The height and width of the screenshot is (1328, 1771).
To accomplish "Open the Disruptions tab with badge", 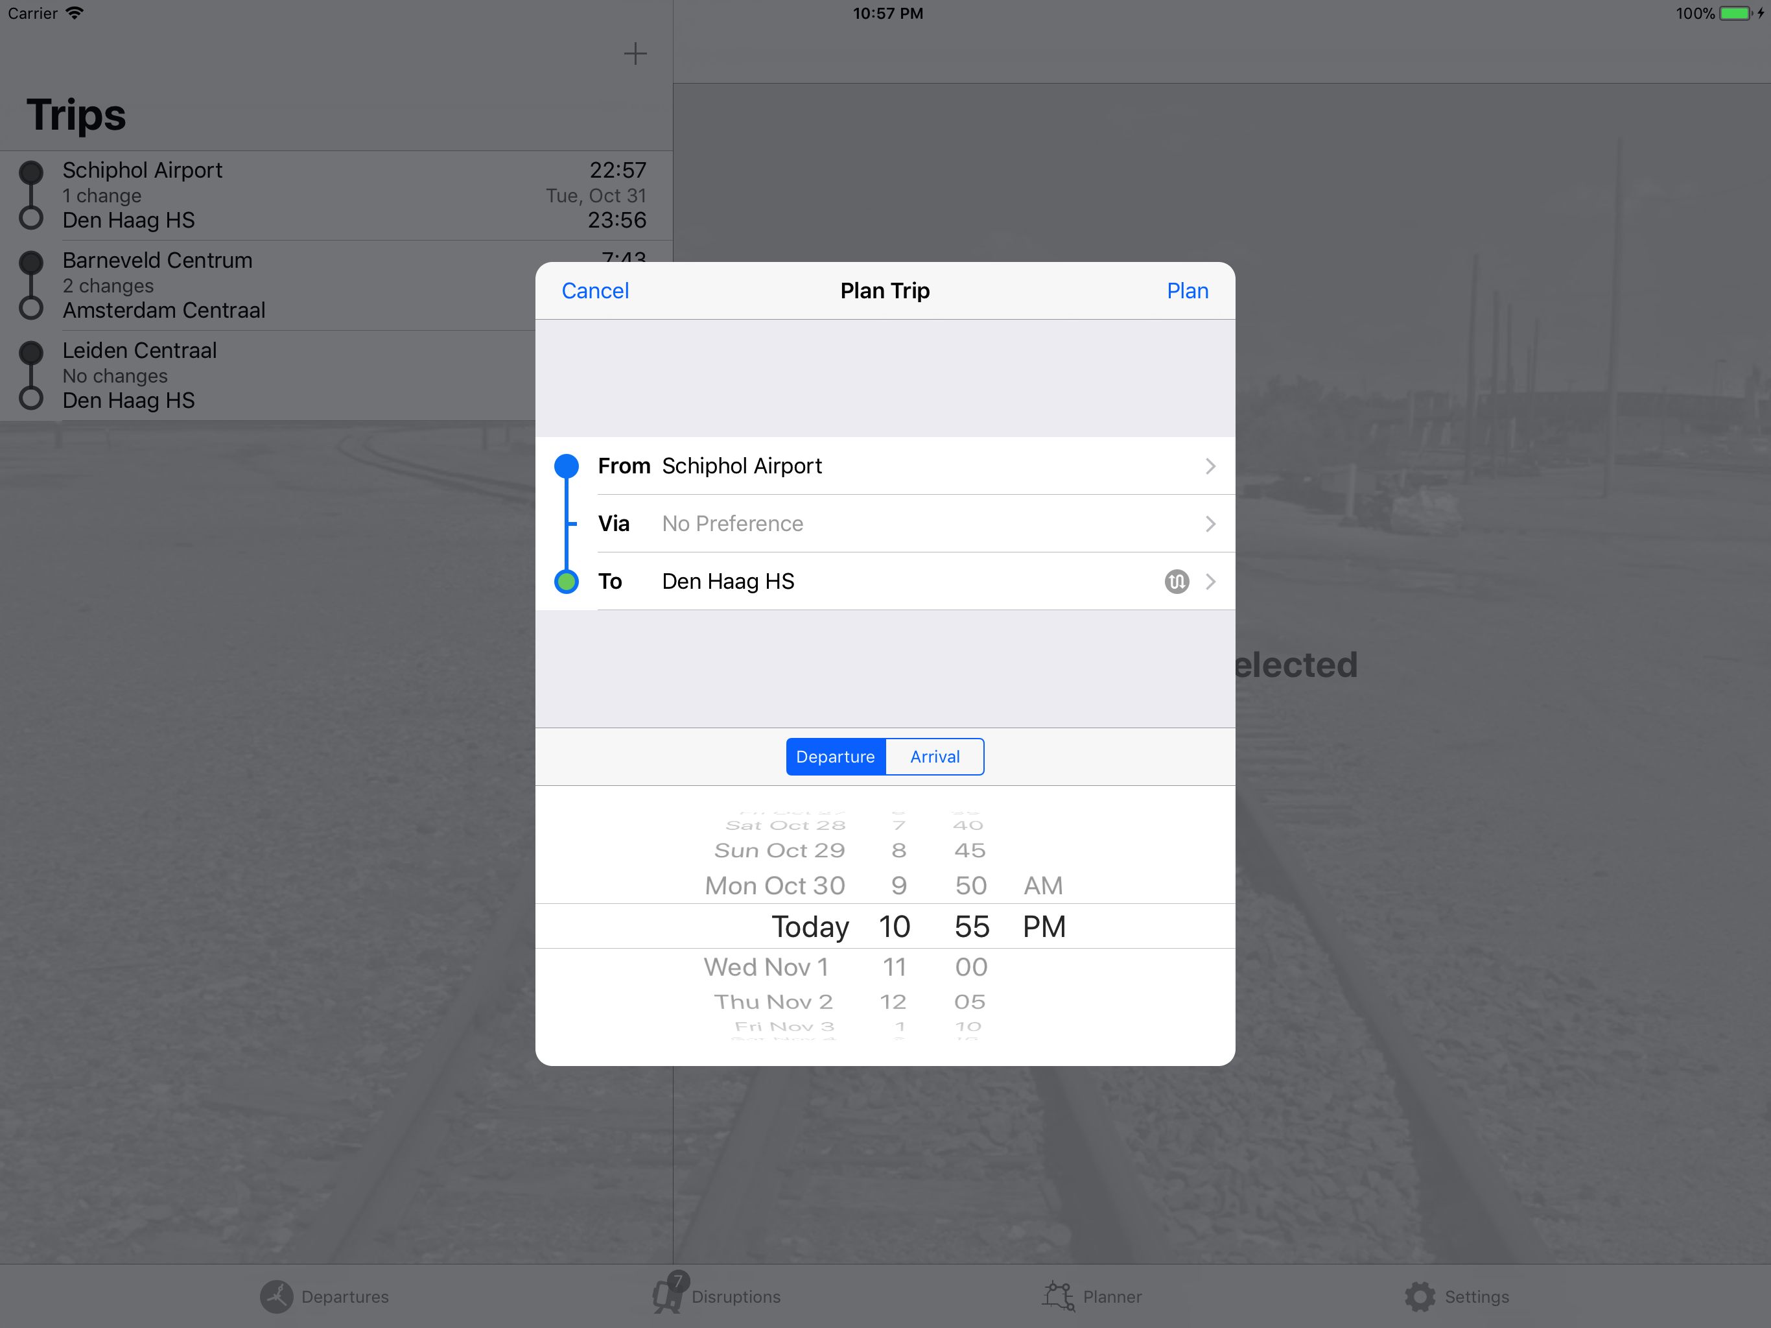I will [x=667, y=1294].
